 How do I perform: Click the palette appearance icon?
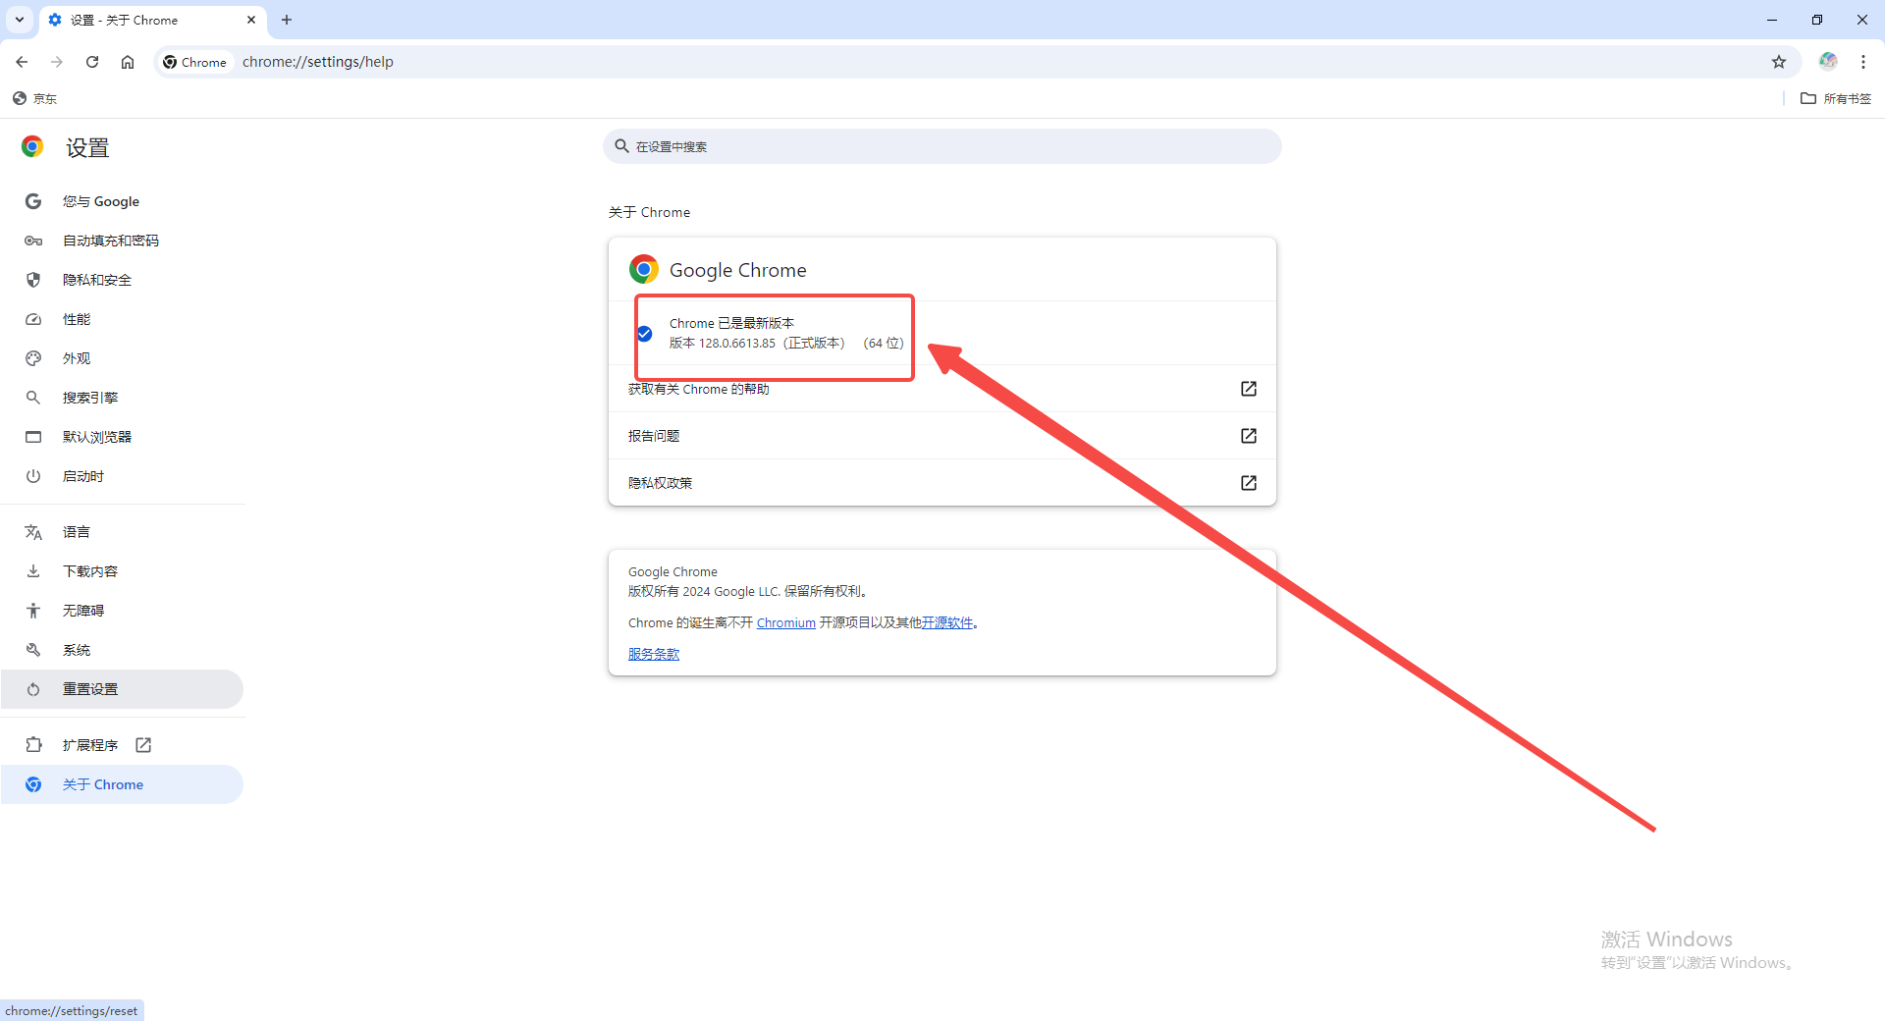pyautogui.click(x=33, y=358)
